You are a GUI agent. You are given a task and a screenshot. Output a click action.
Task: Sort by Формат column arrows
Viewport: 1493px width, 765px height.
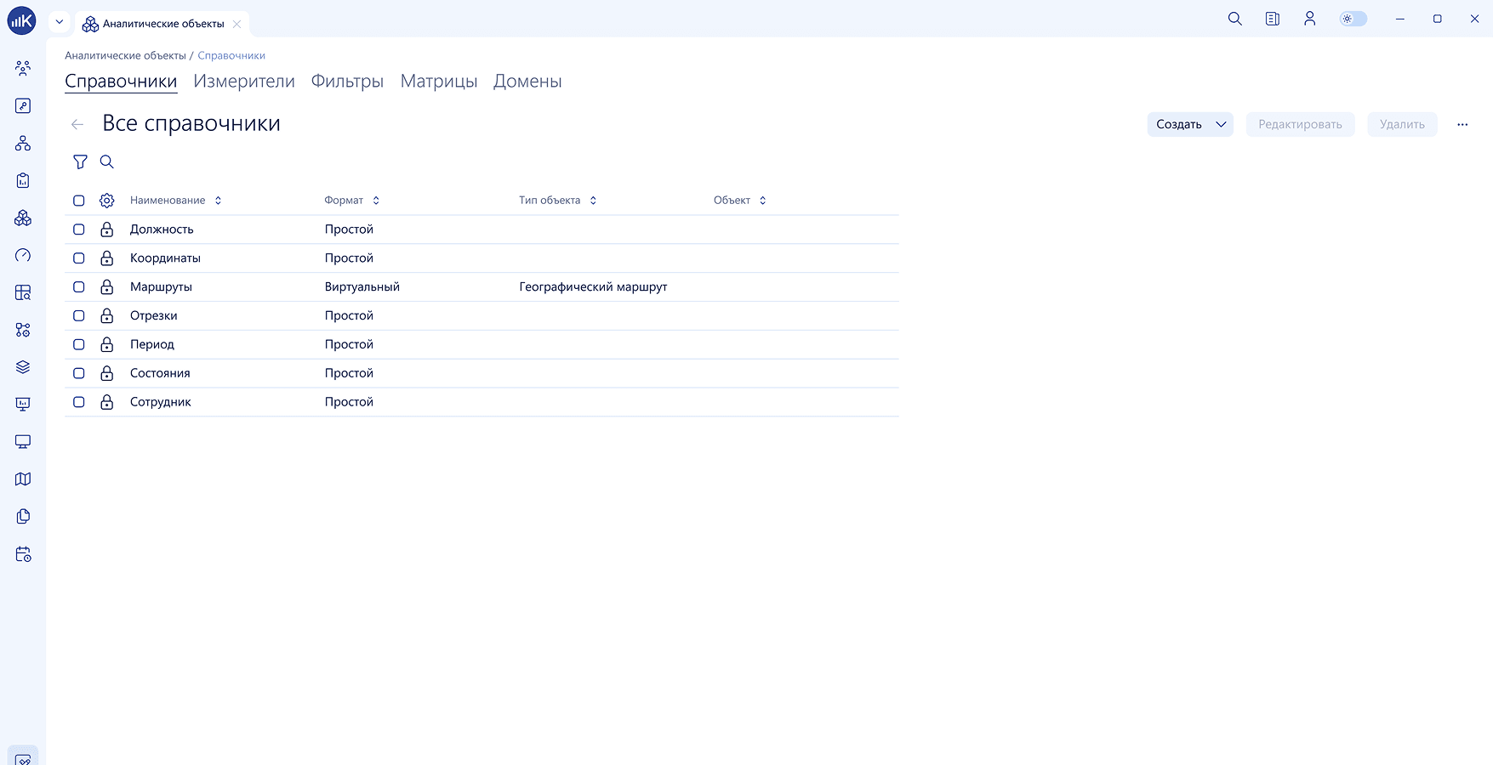(376, 201)
